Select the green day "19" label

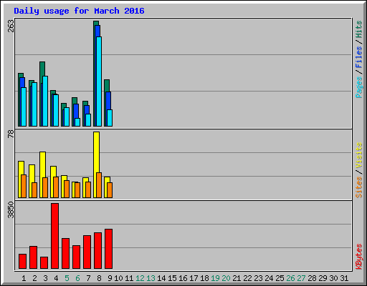point(215,278)
